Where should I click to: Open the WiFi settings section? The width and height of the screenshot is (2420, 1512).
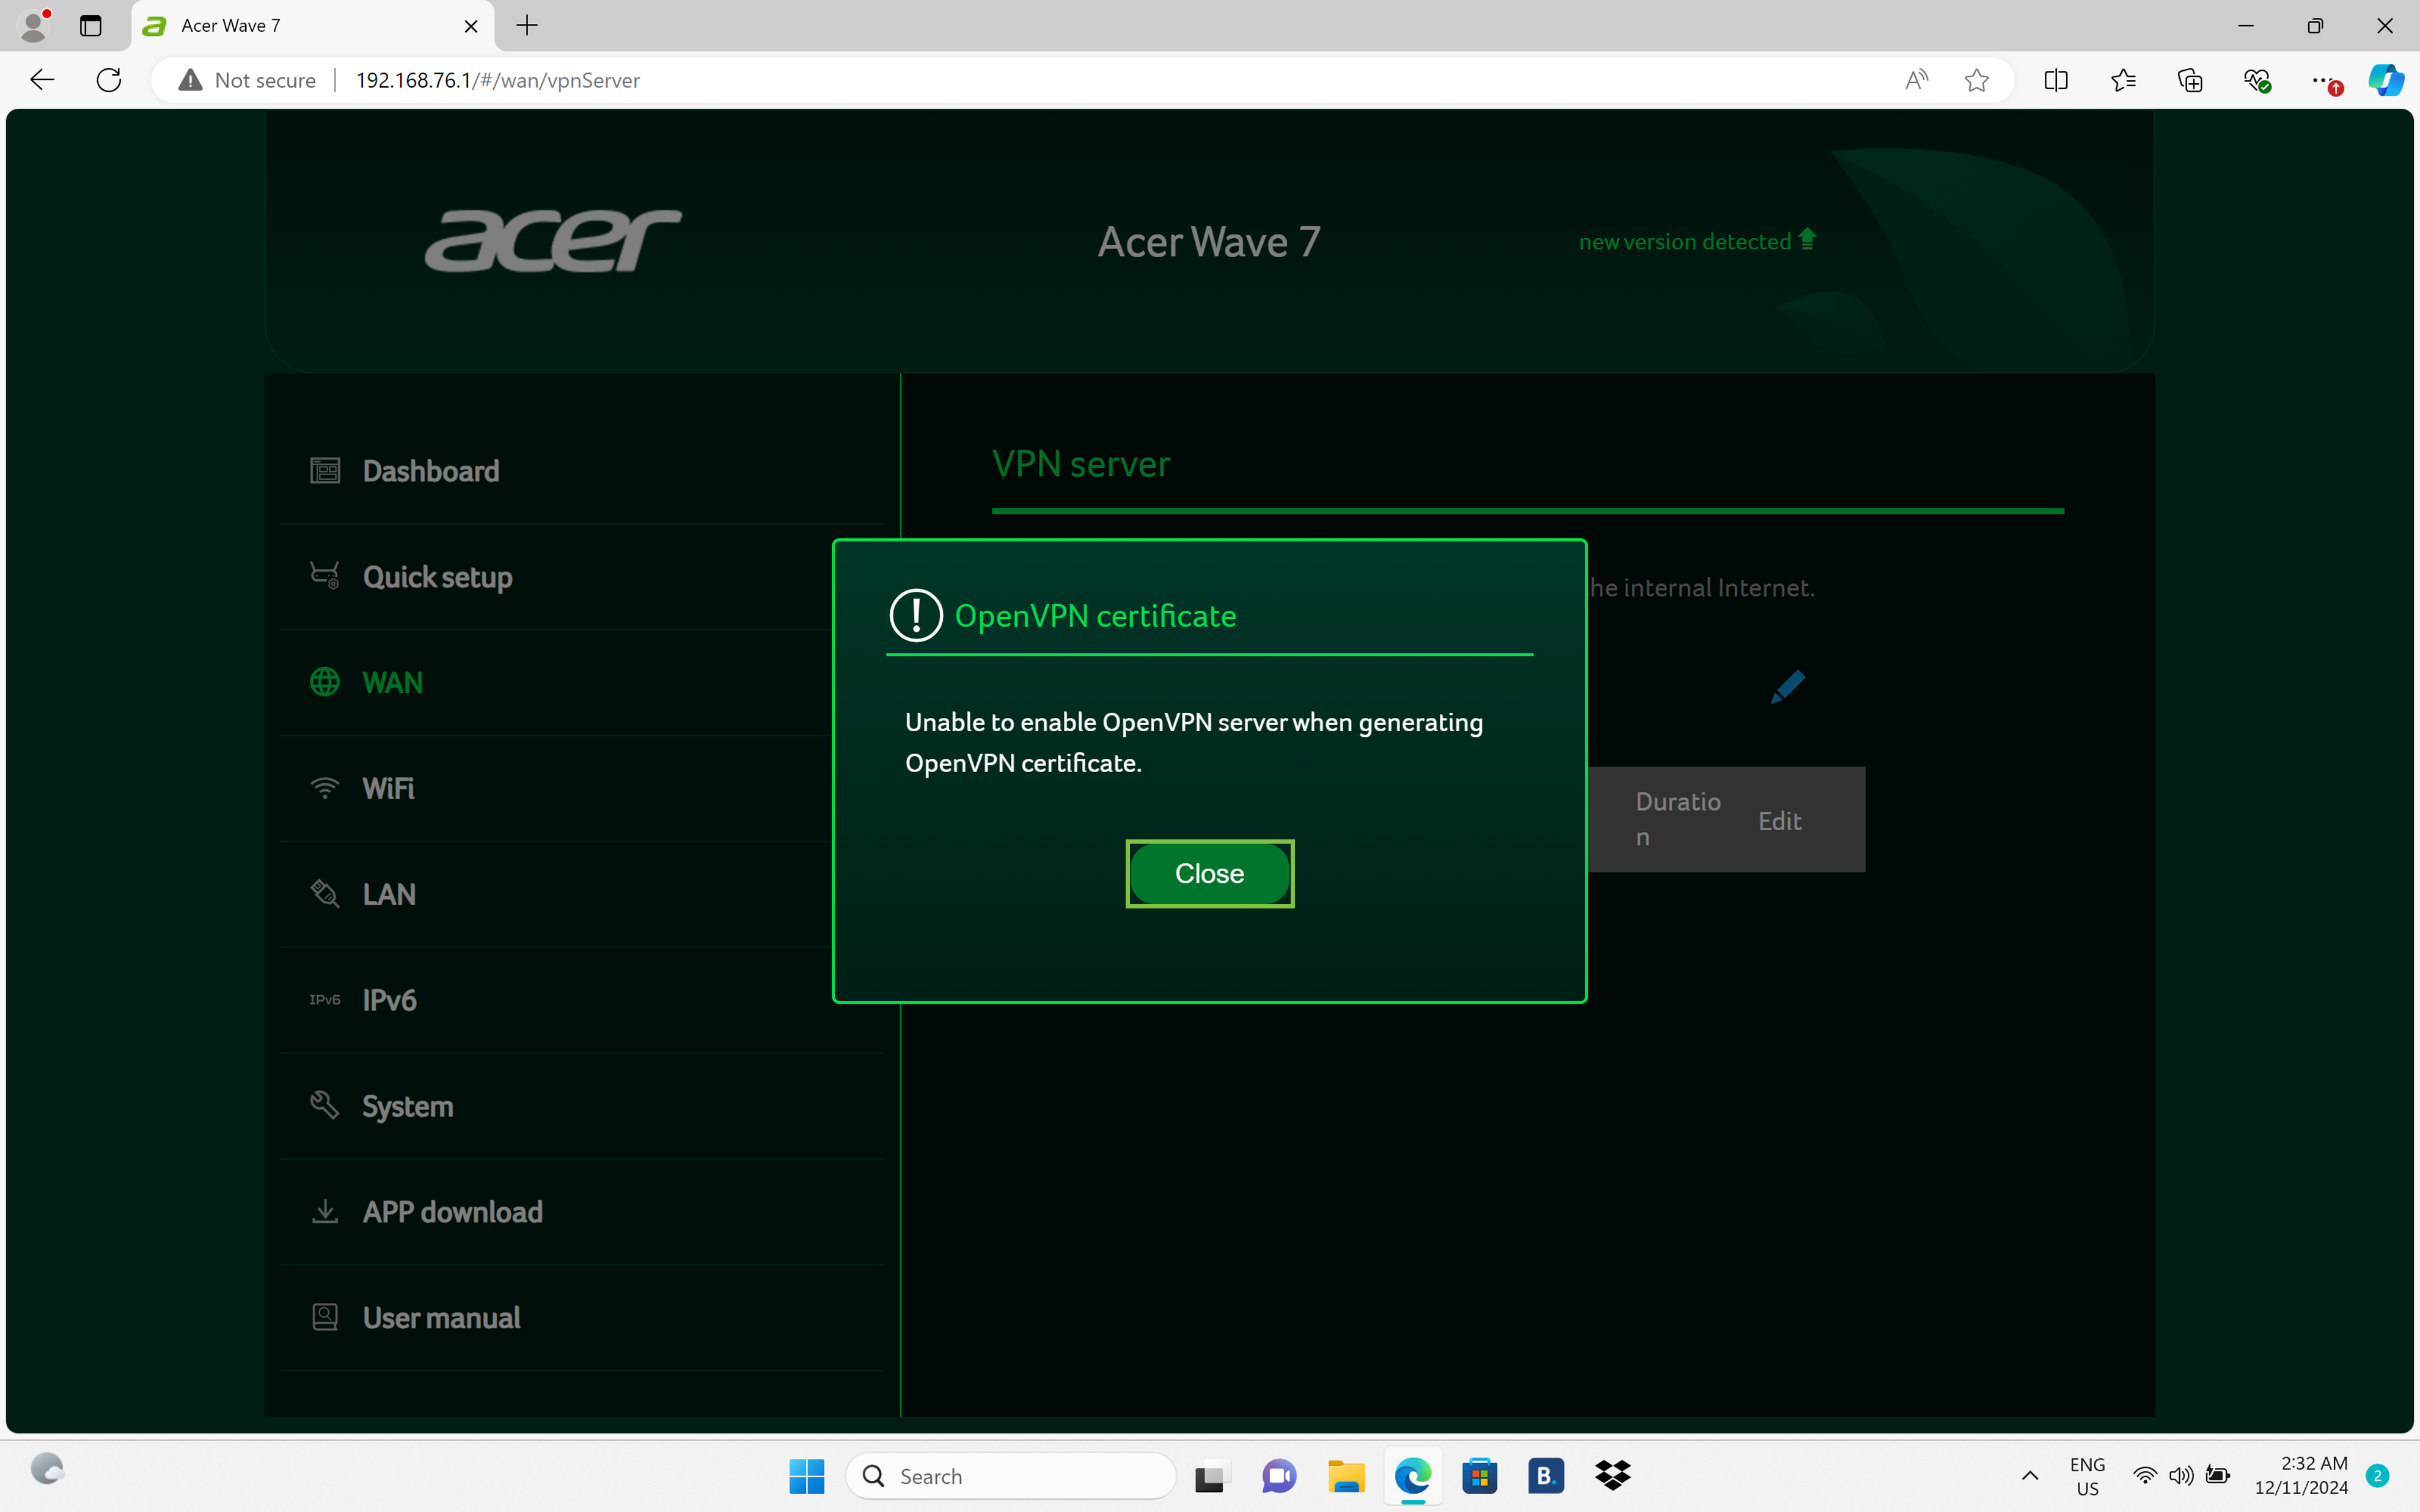(388, 788)
